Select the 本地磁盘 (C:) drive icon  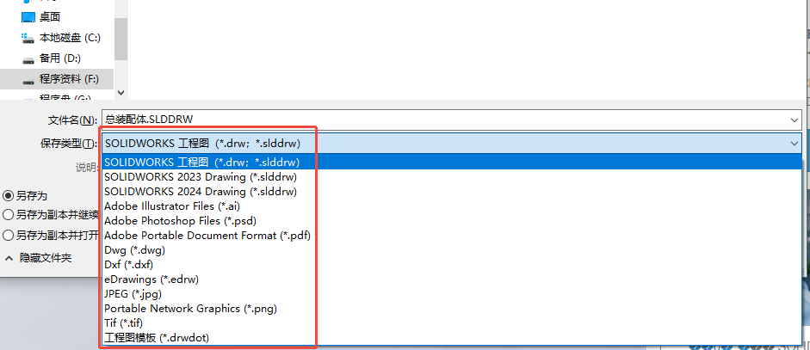tap(28, 38)
